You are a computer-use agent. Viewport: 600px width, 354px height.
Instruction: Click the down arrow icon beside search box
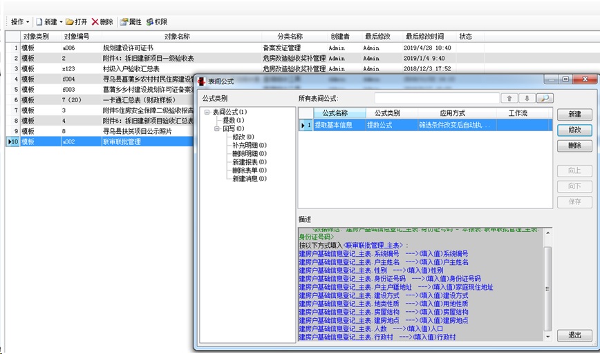pos(526,99)
